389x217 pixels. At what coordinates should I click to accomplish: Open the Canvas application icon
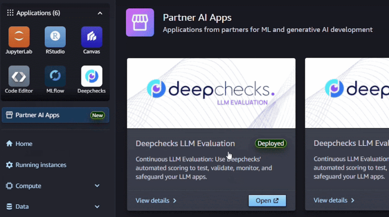click(x=92, y=37)
